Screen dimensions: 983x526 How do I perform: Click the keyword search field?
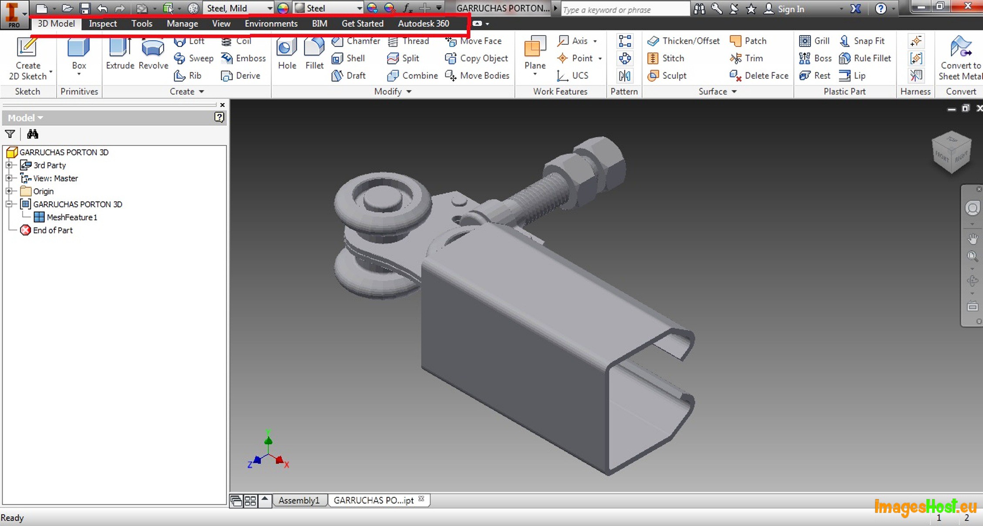click(625, 9)
